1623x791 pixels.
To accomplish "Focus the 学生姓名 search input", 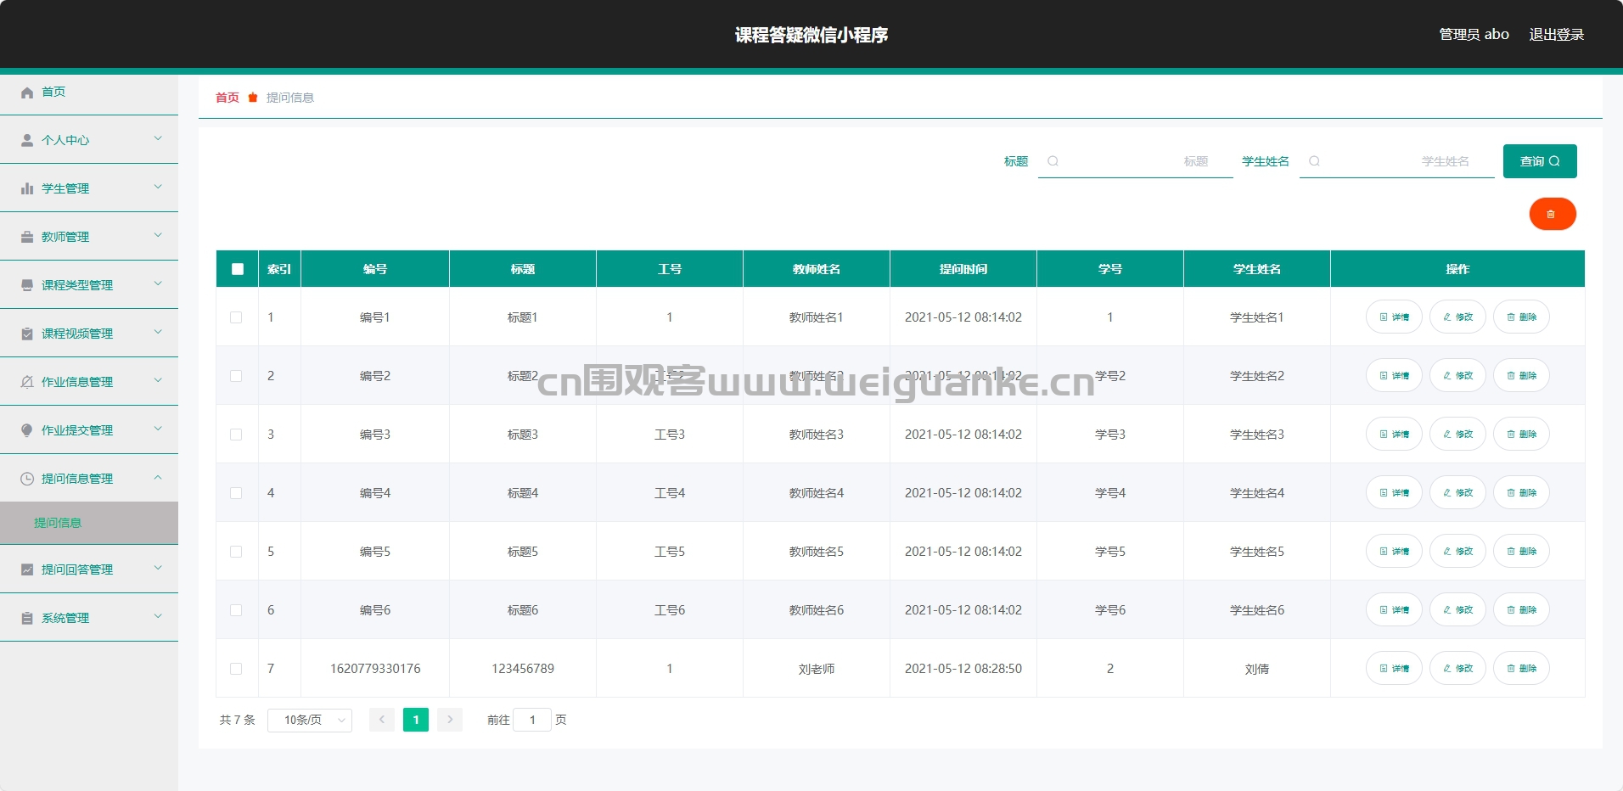I will click(1397, 161).
